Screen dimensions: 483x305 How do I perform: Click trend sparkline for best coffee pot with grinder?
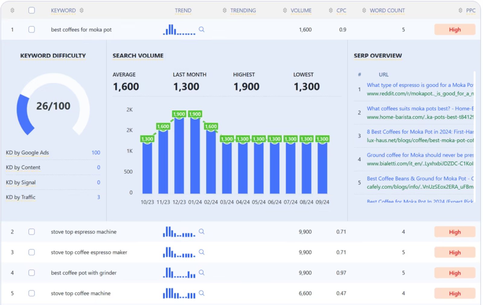tap(179, 273)
